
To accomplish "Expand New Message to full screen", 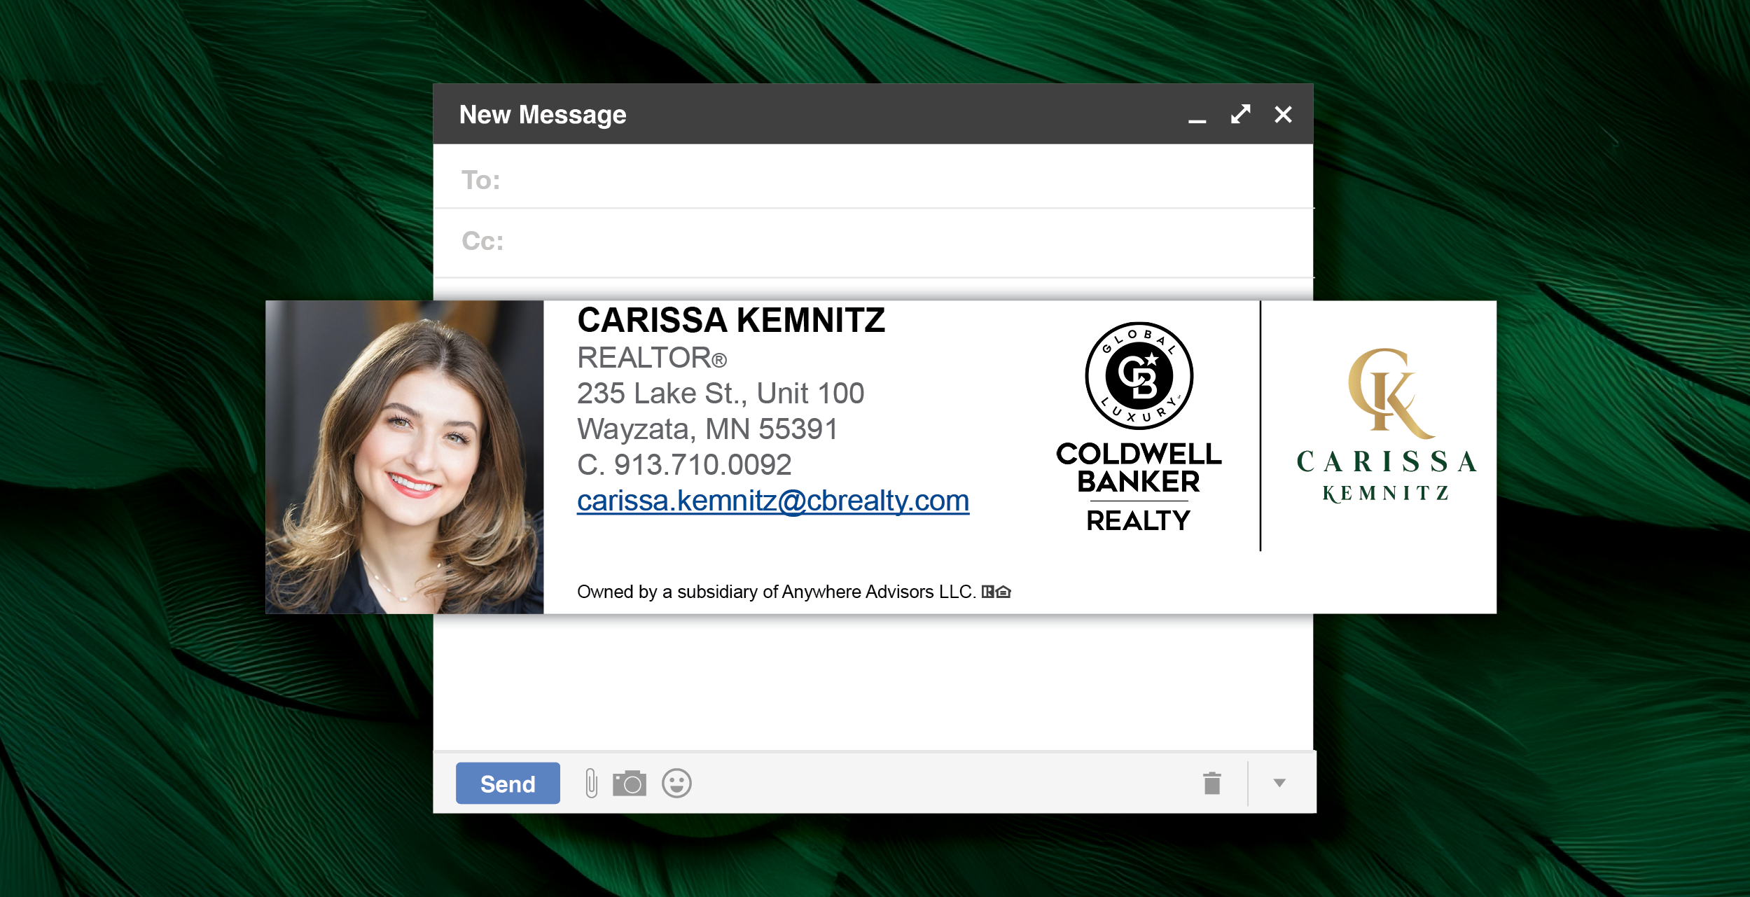I will coord(1240,114).
